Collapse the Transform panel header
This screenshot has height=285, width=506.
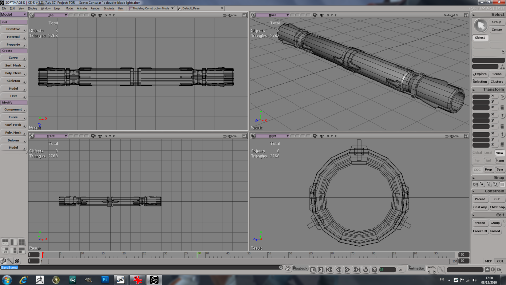click(488, 89)
